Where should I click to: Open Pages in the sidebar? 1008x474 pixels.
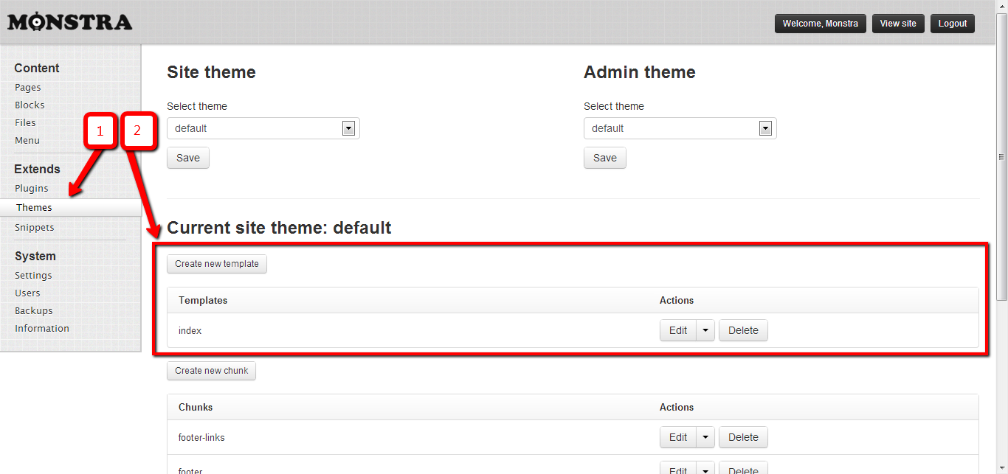(28, 88)
